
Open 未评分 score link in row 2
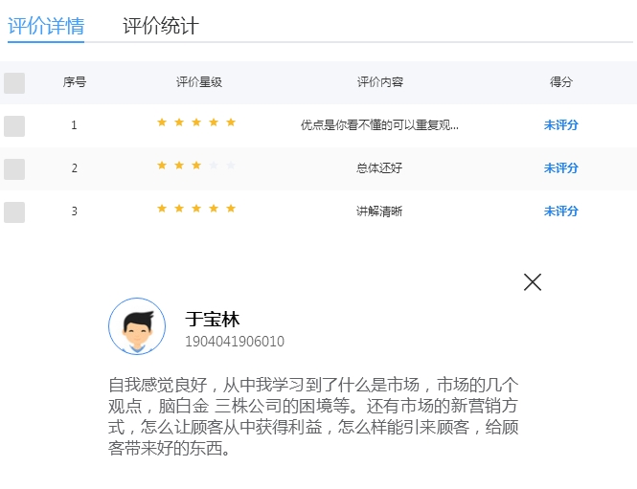pos(560,168)
